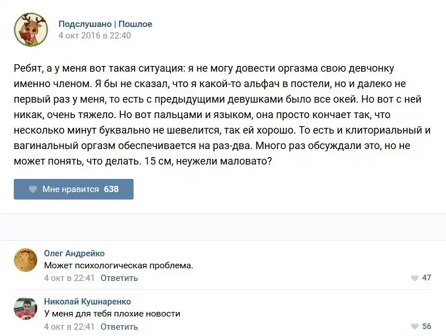Click the 47 likes count

tap(427, 278)
